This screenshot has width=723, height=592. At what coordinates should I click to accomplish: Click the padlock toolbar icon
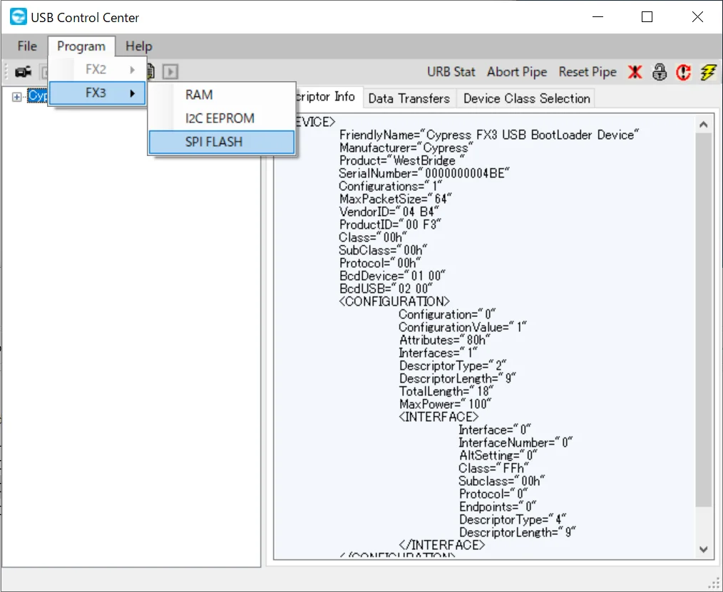pyautogui.click(x=660, y=72)
